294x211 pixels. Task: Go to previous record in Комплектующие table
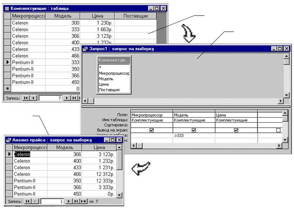pos(33,98)
